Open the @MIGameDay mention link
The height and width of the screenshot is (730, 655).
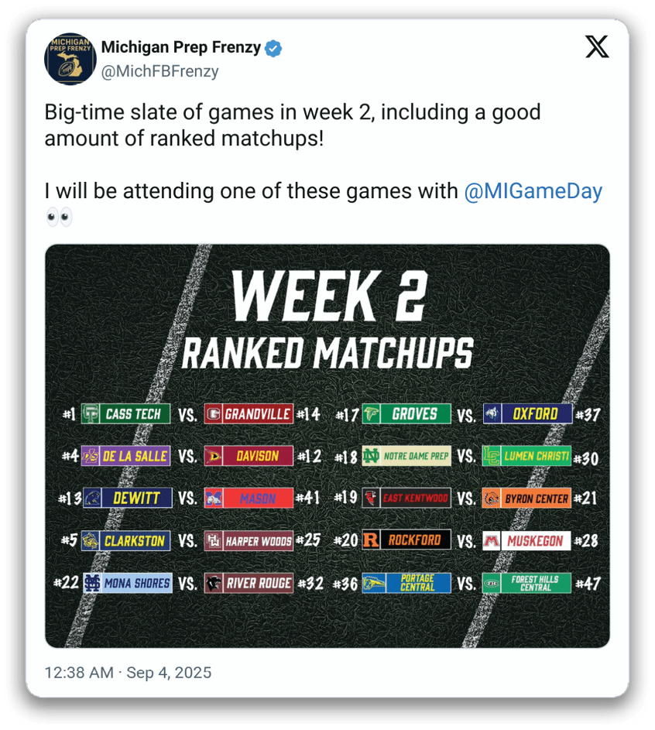[532, 191]
